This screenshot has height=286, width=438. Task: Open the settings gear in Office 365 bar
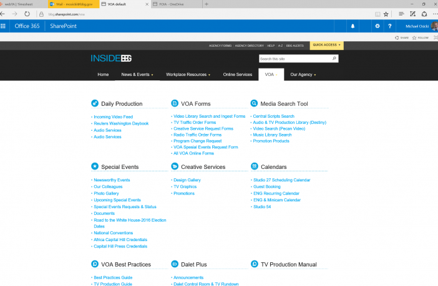(377, 26)
